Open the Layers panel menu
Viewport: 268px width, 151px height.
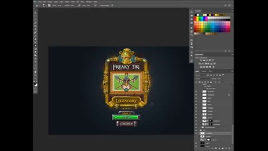point(232,71)
